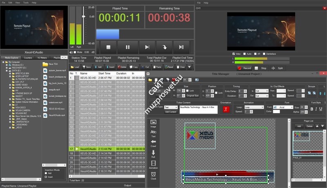327x188 pixels.
Task: Select the Animation tool
Action: pos(153,164)
